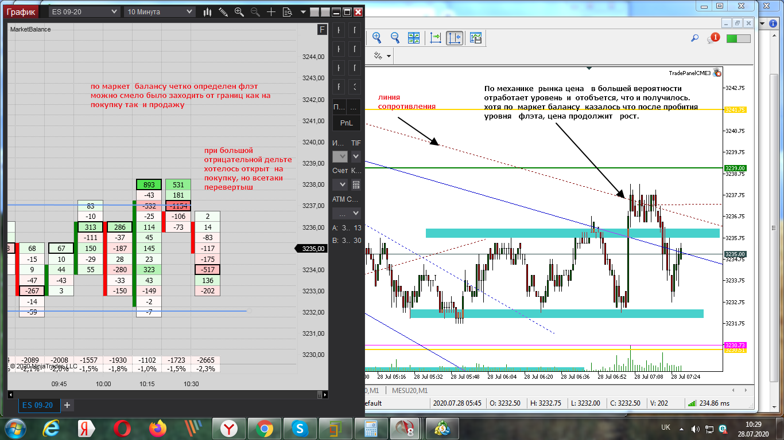
Task: Open the calculator icon in chart trader
Action: point(356,184)
